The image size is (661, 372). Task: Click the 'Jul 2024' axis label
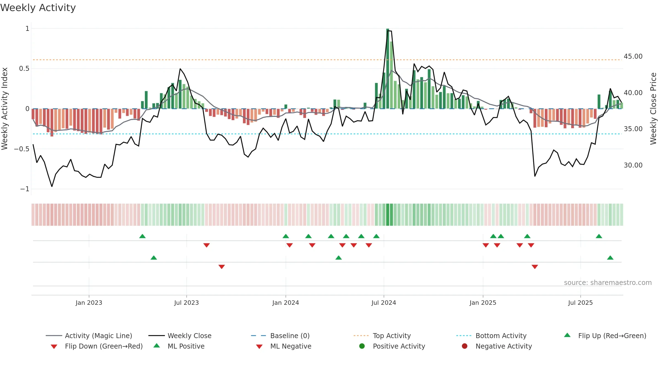click(384, 303)
